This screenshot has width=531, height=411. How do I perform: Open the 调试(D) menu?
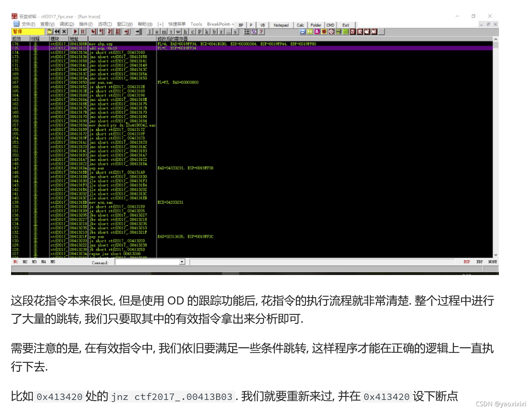pos(67,24)
